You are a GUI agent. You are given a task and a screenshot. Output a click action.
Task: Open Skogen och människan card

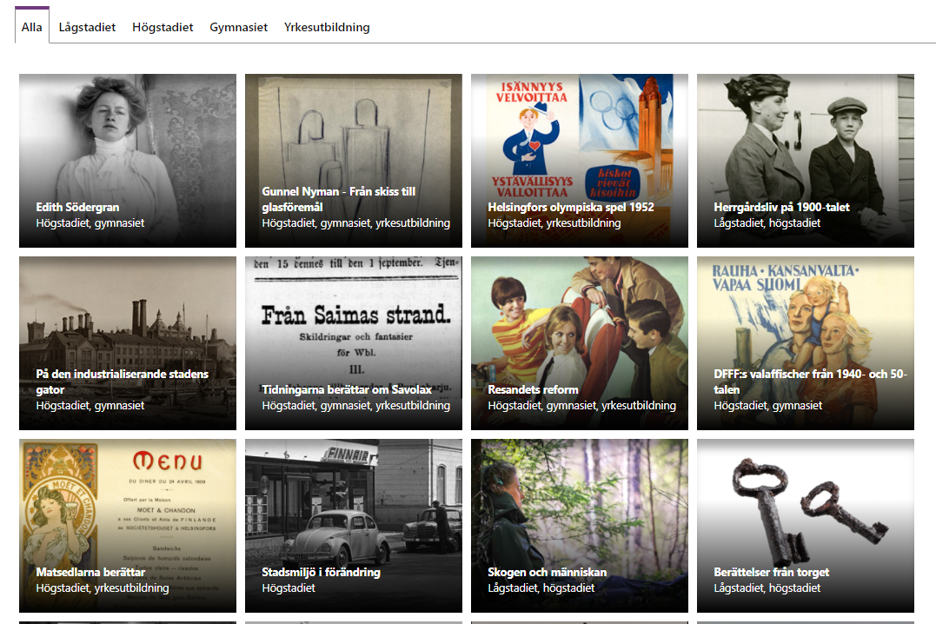click(x=580, y=526)
